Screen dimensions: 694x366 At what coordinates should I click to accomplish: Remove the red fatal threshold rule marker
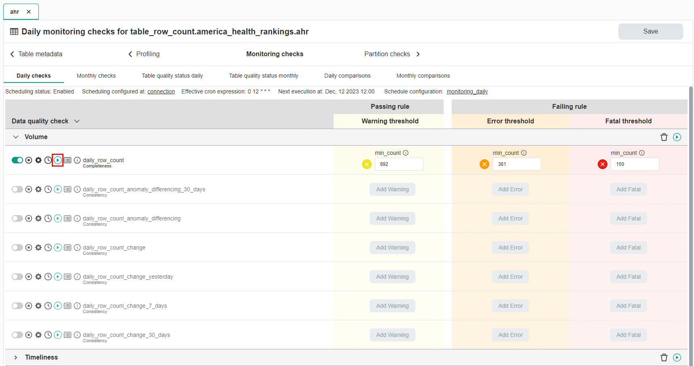(602, 164)
